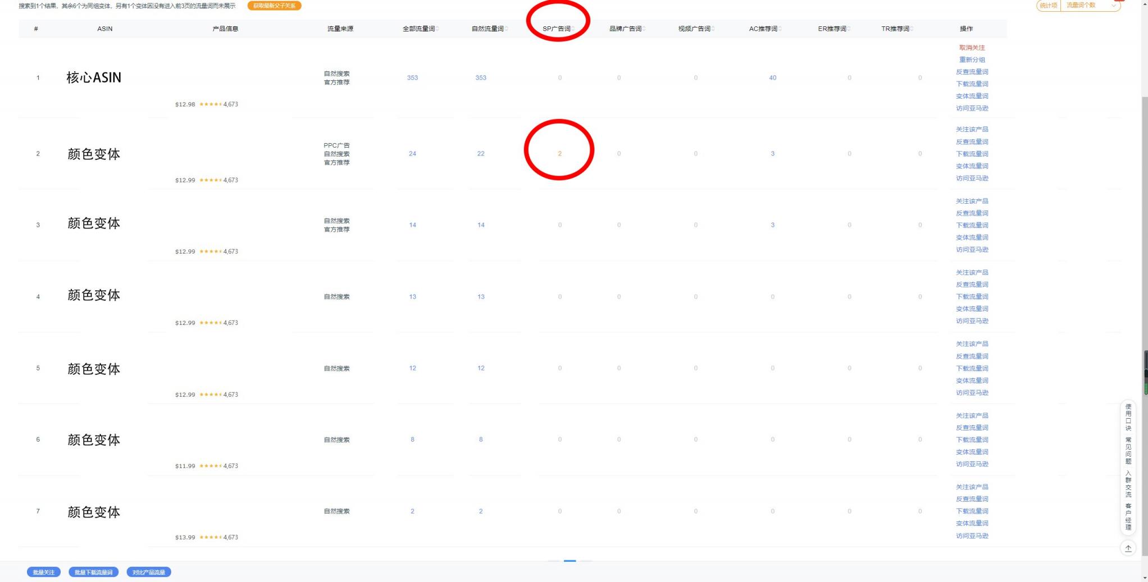Click 获取最新父子关系 orange button
The height and width of the screenshot is (582, 1148).
(274, 6)
